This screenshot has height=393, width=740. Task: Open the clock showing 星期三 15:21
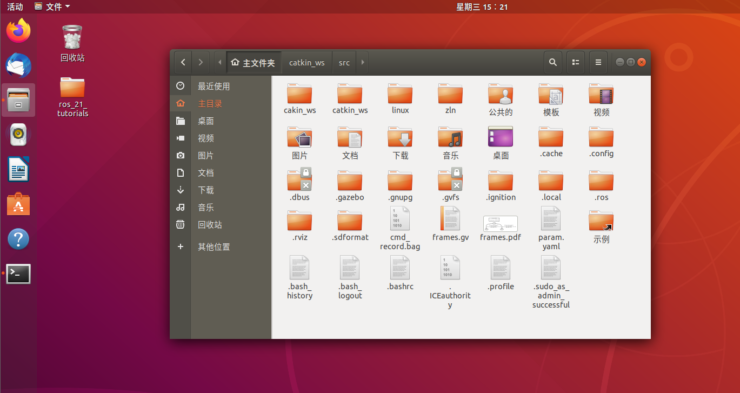click(x=482, y=7)
